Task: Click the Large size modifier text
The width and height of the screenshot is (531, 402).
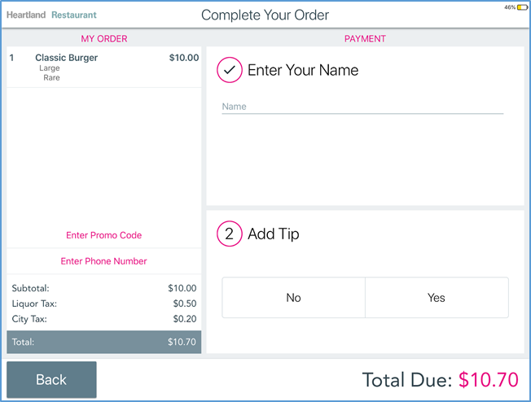Action: (x=49, y=68)
